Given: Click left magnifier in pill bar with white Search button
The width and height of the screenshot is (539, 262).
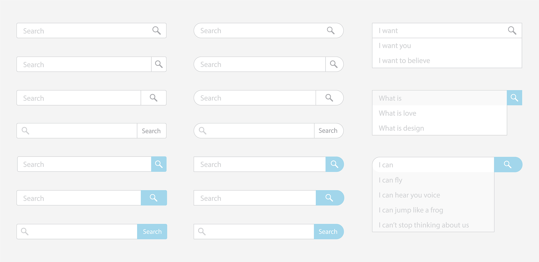Looking at the screenshot, I should click(x=202, y=130).
